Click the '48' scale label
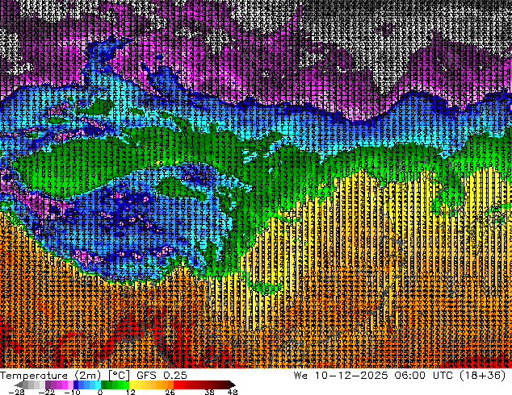This screenshot has height=395, width=512. tap(233, 392)
